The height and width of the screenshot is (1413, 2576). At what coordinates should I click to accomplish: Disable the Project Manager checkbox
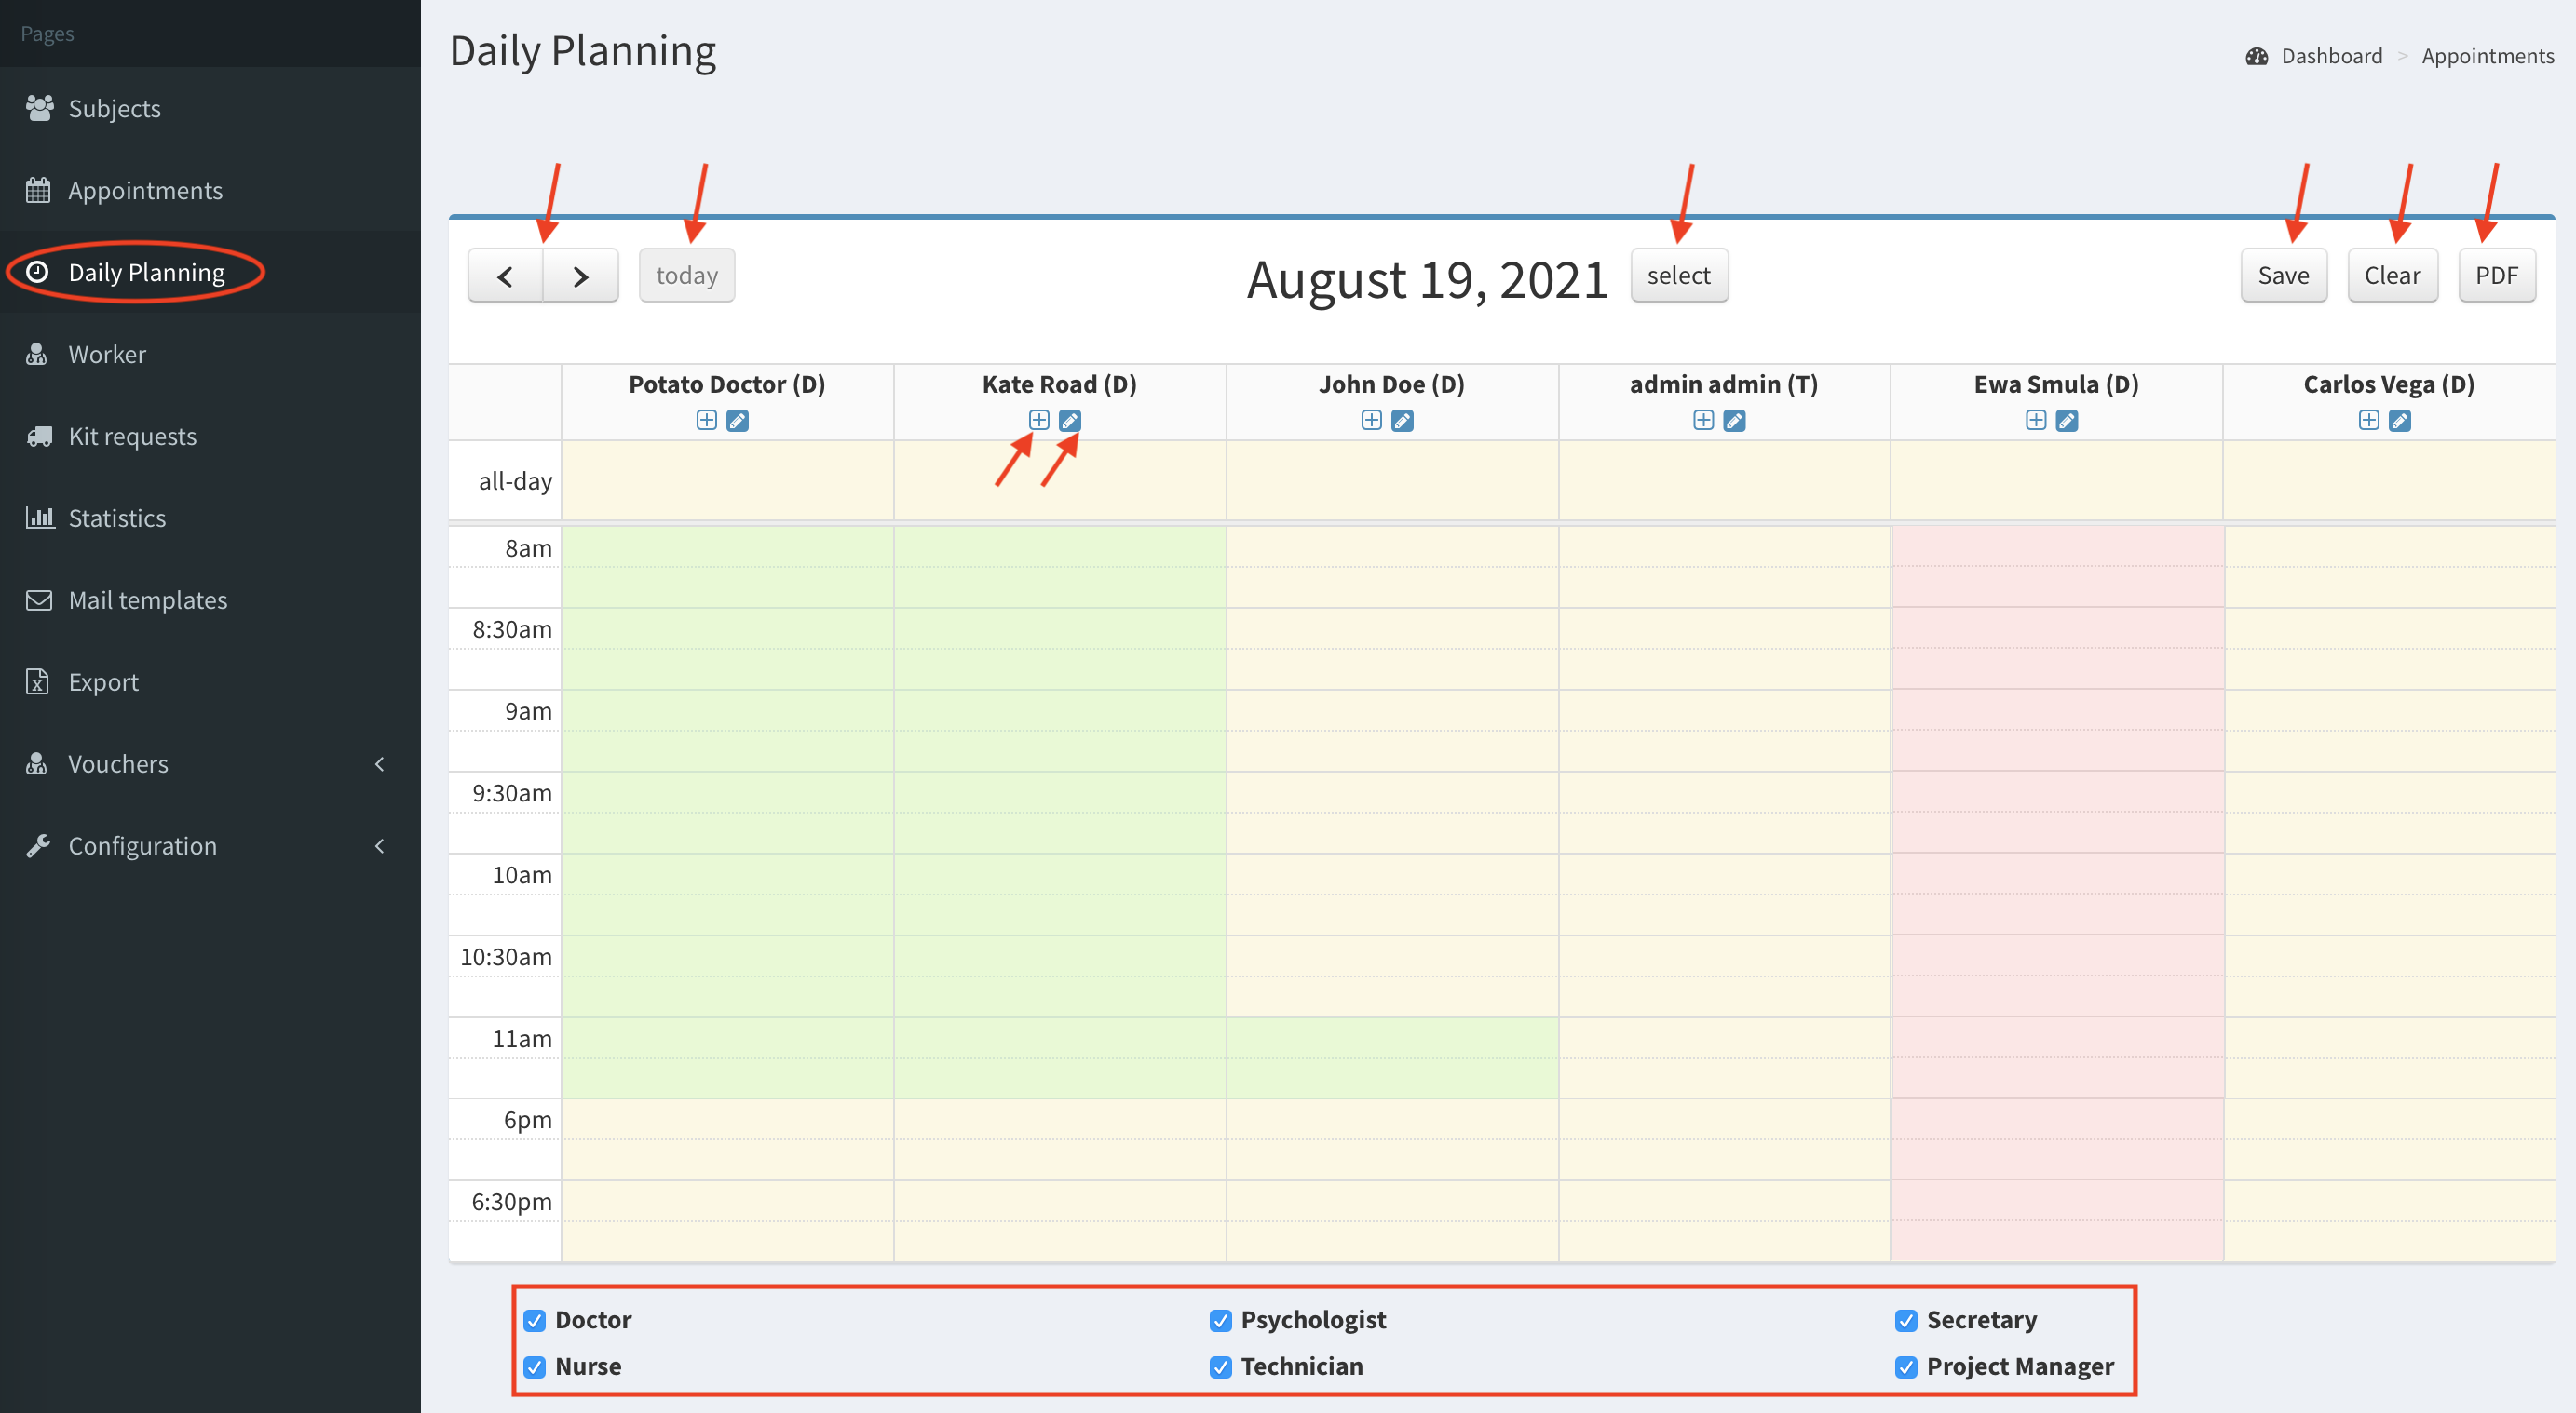1906,1366
